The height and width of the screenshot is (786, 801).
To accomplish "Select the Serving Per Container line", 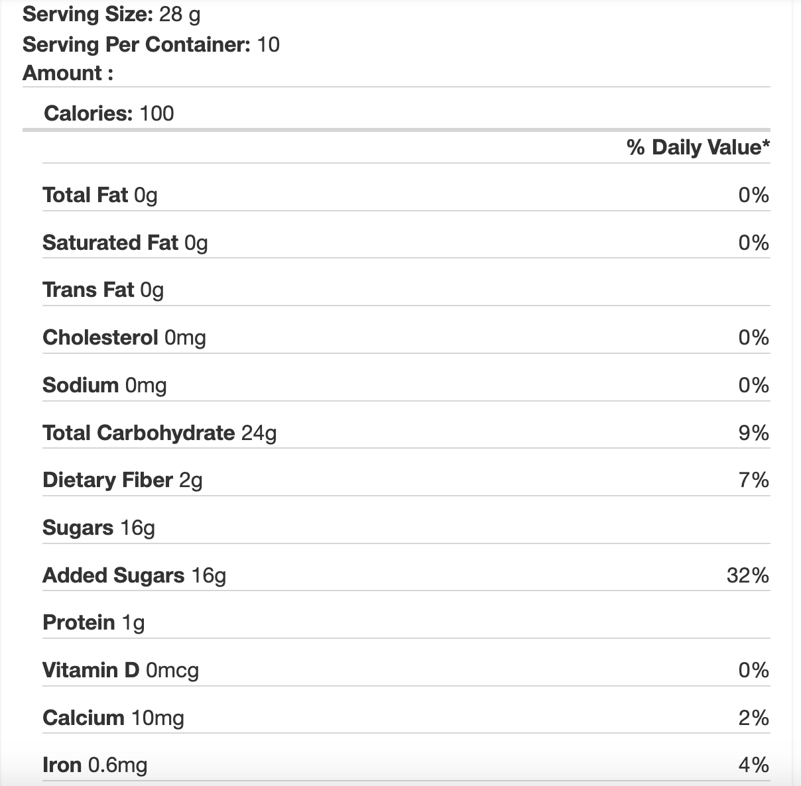I will coord(151,44).
